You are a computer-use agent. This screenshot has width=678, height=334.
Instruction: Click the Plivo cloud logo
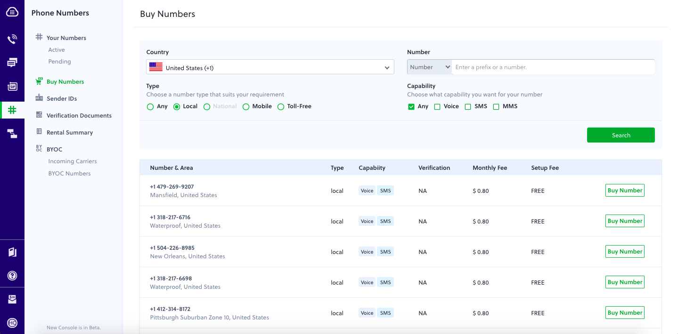(x=12, y=12)
